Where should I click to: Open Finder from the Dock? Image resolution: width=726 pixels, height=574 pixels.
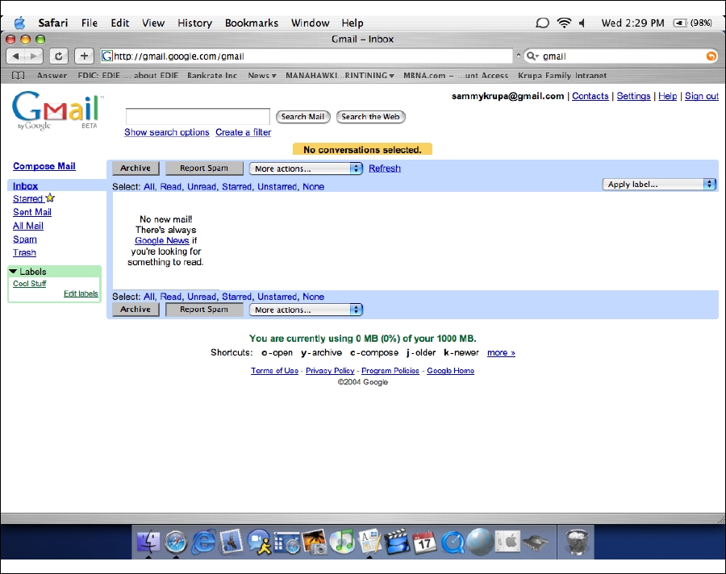click(x=148, y=541)
